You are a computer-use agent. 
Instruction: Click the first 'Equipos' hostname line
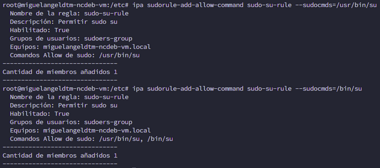[80, 46]
